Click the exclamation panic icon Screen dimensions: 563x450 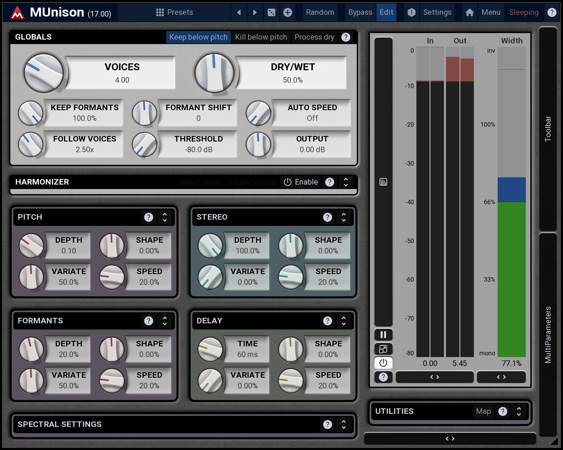tap(411, 12)
